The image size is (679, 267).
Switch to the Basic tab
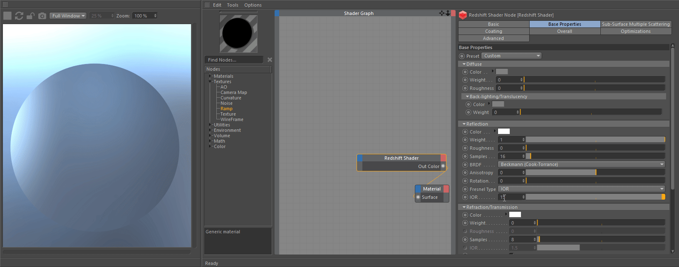click(x=493, y=24)
